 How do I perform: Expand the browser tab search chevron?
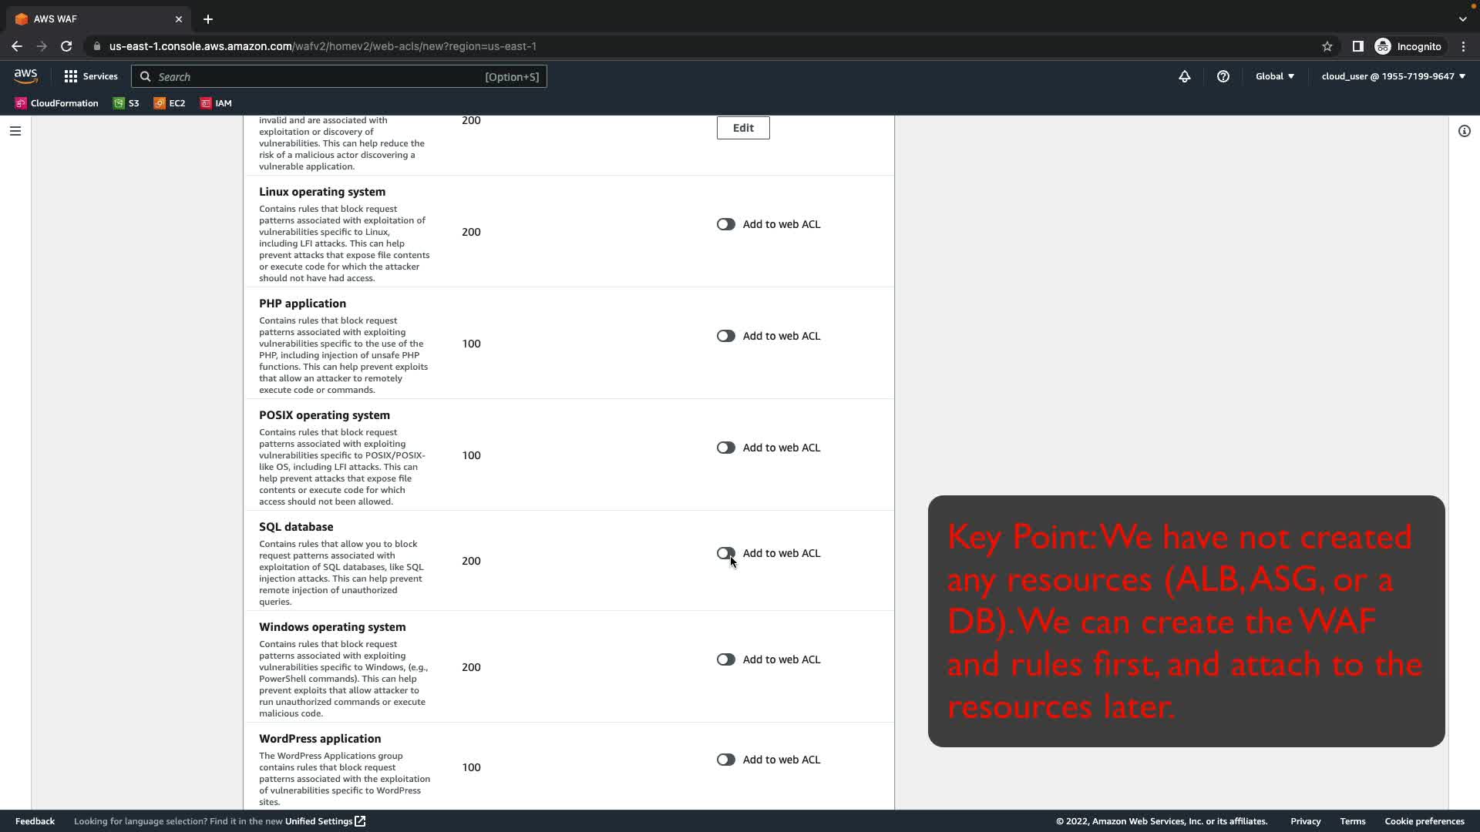pyautogui.click(x=1462, y=19)
